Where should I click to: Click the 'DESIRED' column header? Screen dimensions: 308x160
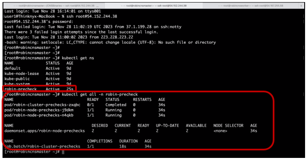[x=100, y=126]
